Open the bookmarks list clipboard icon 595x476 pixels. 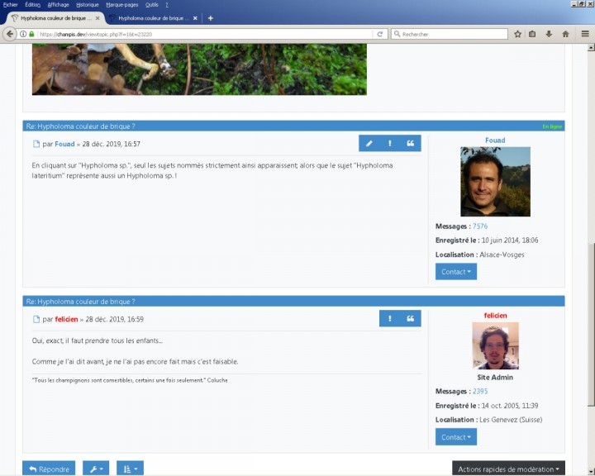click(532, 34)
